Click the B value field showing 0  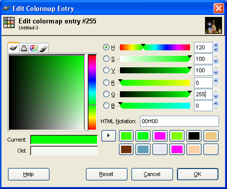pos(203,106)
